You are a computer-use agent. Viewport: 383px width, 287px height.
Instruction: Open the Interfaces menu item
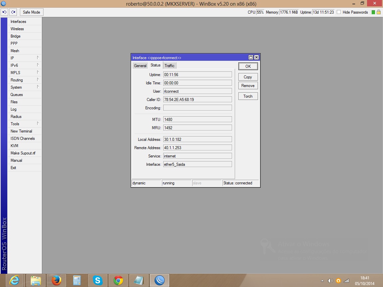point(24,22)
